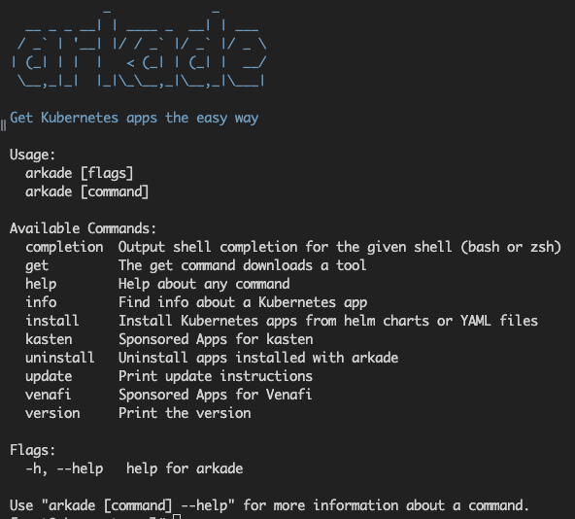Click the arkade ASCII art logo

[x=139, y=48]
